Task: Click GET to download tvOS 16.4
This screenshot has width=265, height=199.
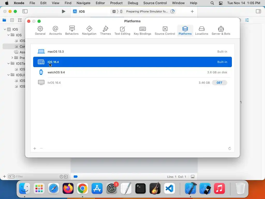Action: coord(219,83)
